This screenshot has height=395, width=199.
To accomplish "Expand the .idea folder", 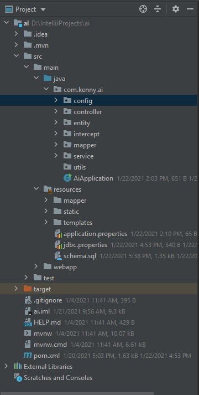I will pos(16,34).
